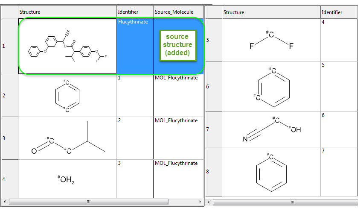Select MOL_Flucythrinate cell in row 3

[x=178, y=138]
